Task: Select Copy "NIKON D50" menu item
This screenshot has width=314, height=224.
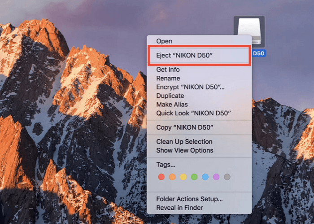Action: coord(199,127)
